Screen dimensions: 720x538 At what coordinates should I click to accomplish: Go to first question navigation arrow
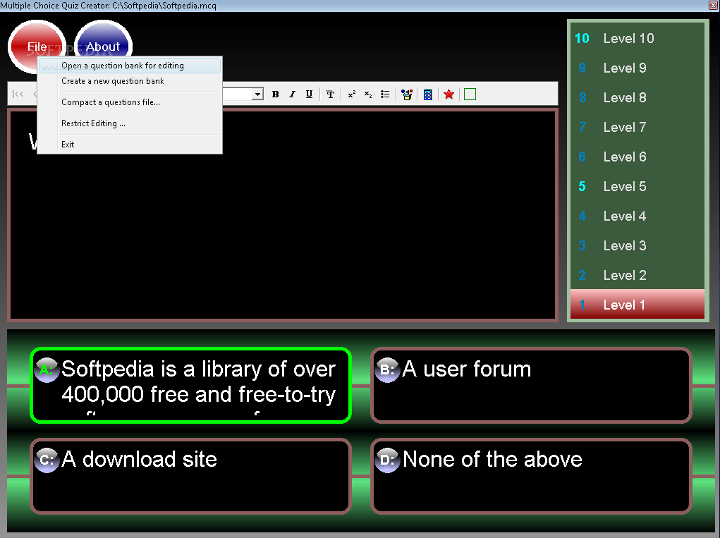pyautogui.click(x=18, y=94)
